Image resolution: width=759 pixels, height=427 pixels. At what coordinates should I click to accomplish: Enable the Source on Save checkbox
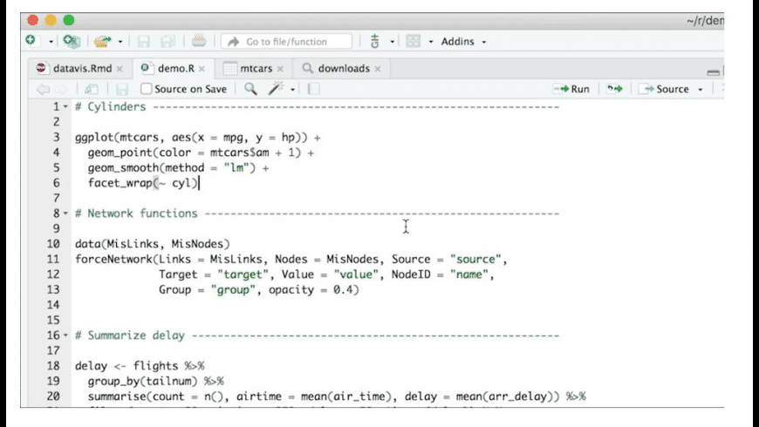click(146, 89)
